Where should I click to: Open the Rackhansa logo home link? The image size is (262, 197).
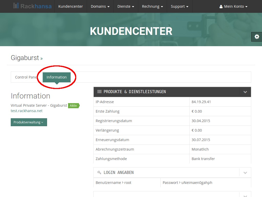32,6
